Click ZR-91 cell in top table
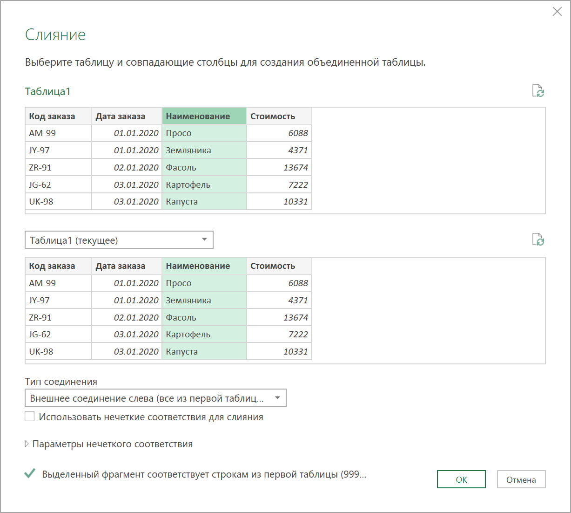 (x=58, y=167)
